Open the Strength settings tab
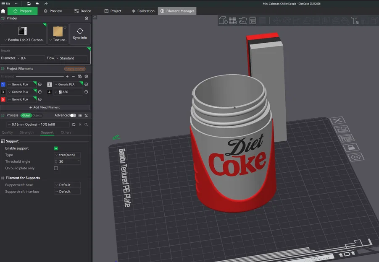 point(26,132)
